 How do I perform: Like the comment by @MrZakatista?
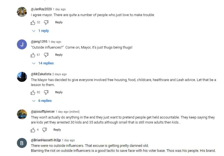click(x=33, y=92)
